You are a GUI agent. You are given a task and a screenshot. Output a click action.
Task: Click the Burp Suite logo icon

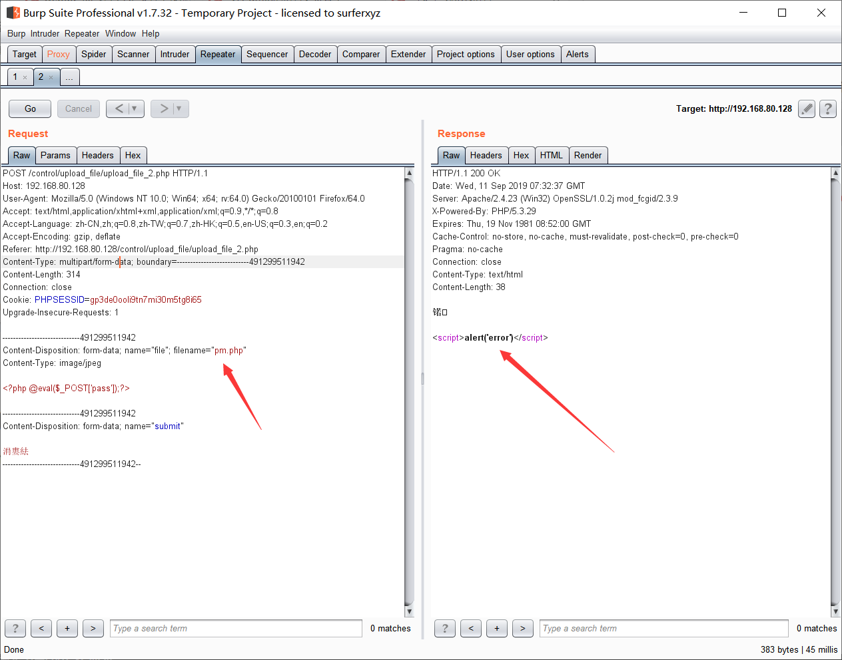point(13,13)
